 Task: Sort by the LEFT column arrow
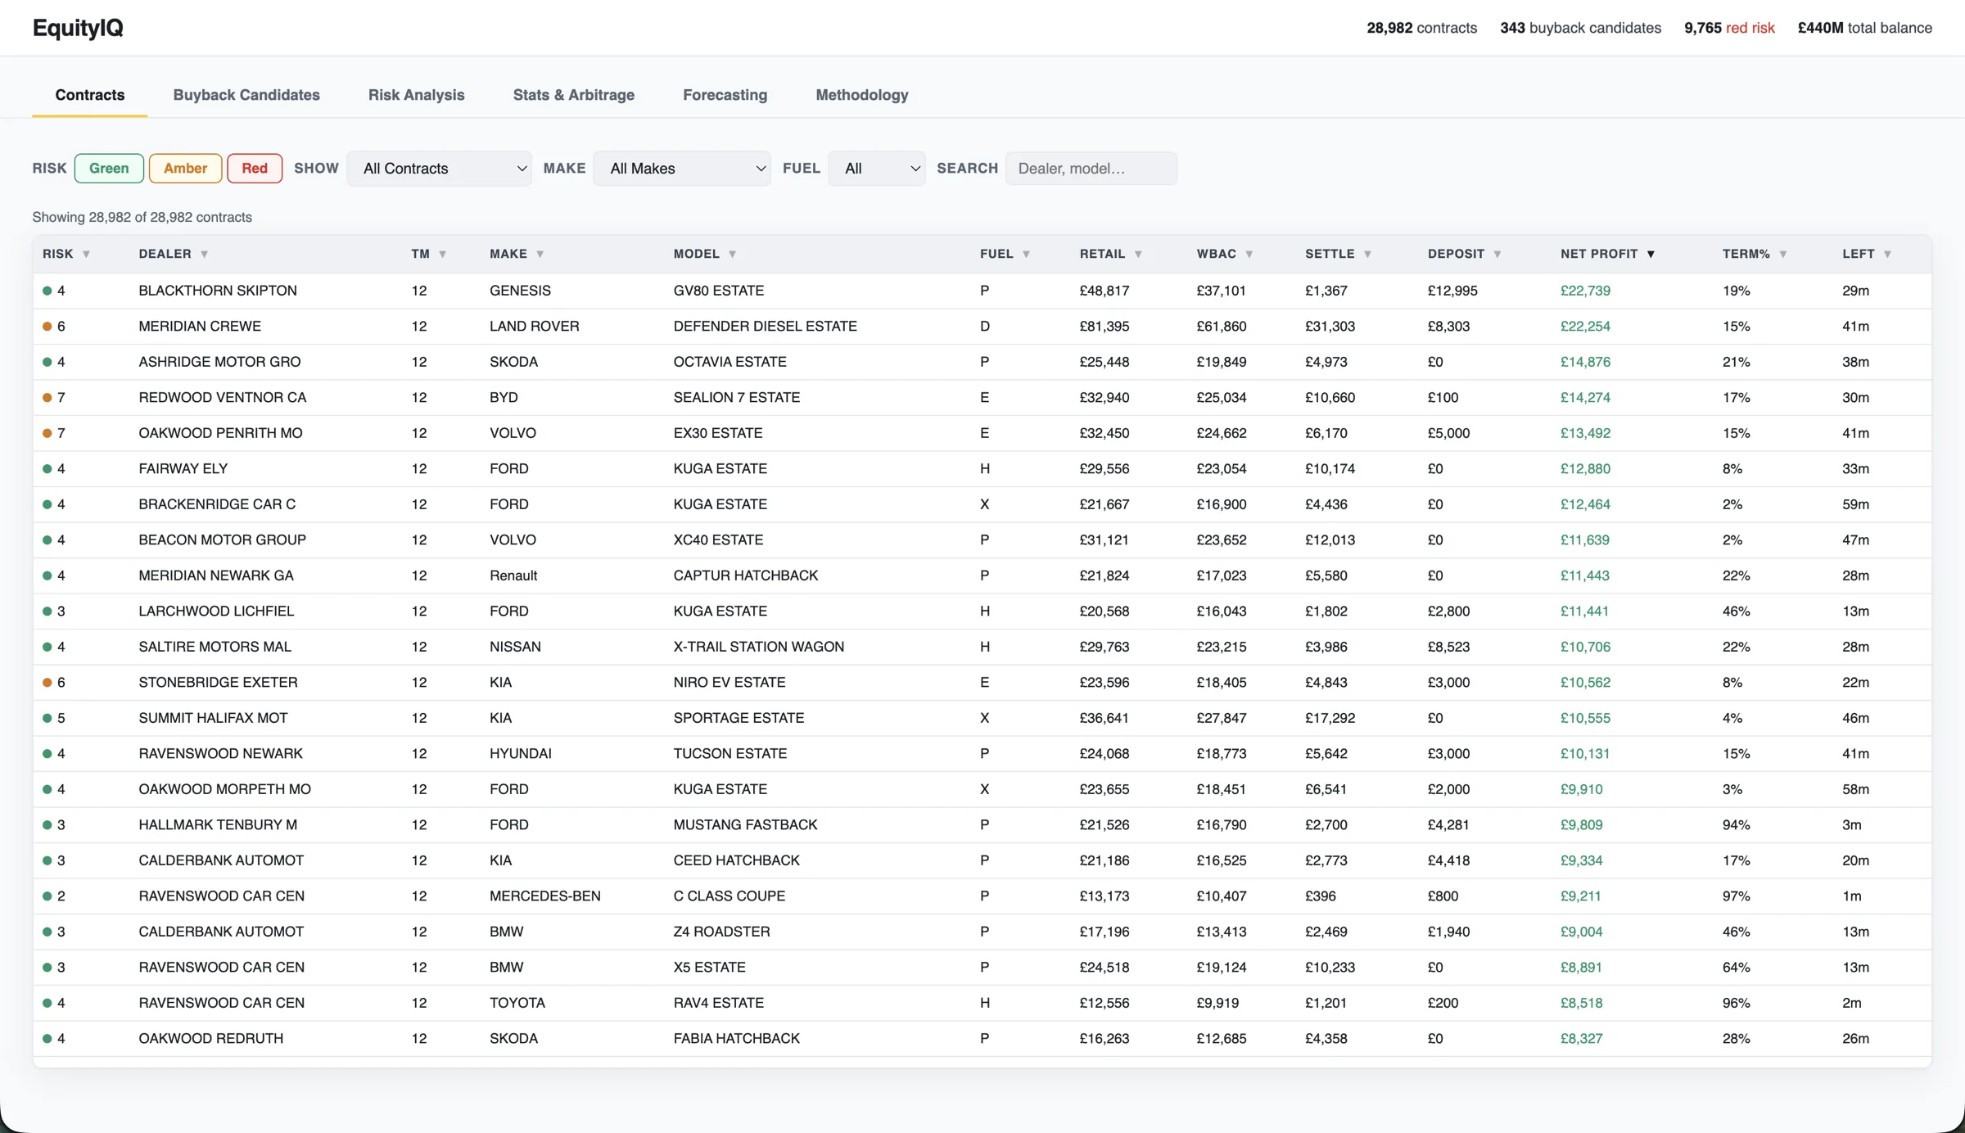tap(1887, 255)
